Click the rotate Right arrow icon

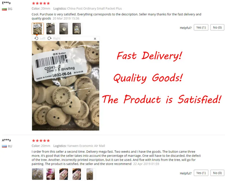[49, 38]
